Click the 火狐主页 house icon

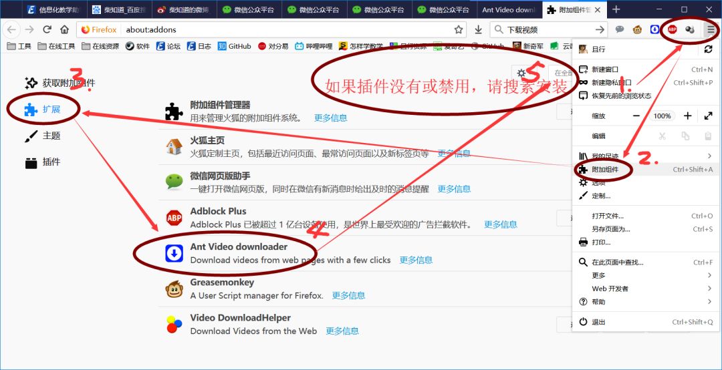(x=174, y=147)
